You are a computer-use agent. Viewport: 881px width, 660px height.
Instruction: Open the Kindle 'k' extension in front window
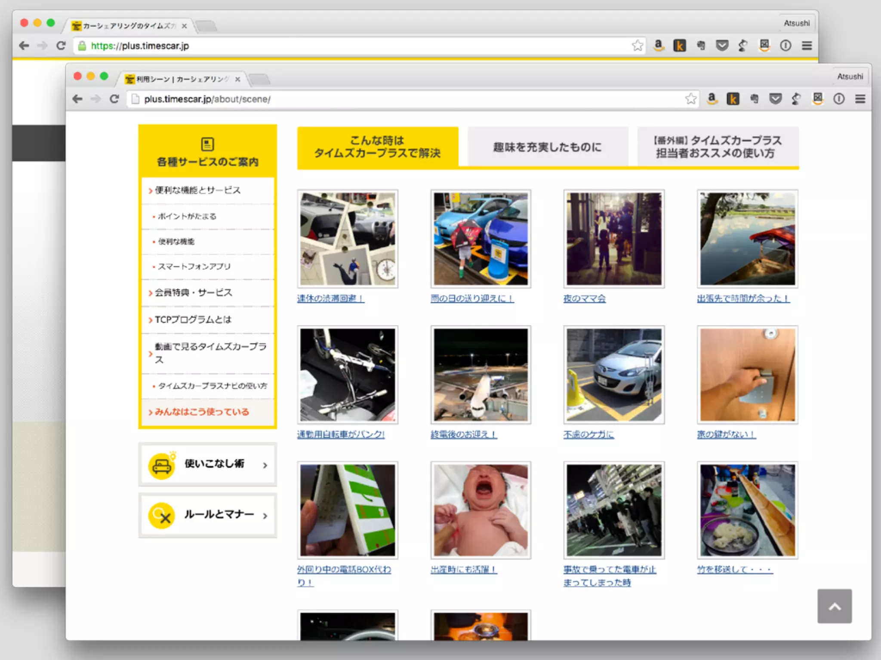click(x=733, y=99)
